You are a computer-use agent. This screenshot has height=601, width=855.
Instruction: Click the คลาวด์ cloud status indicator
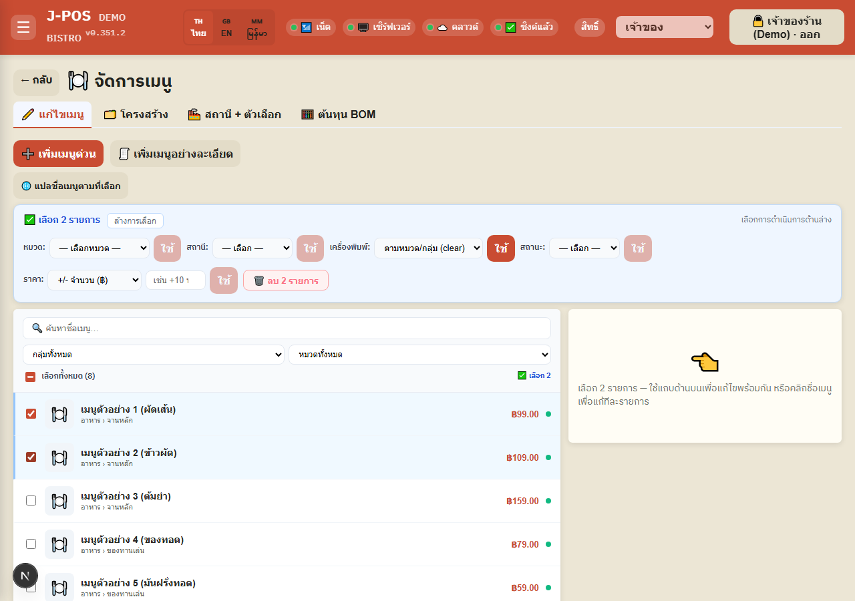(453, 27)
